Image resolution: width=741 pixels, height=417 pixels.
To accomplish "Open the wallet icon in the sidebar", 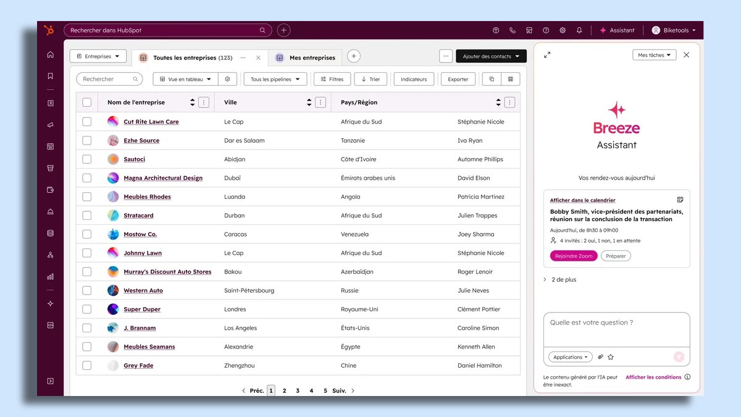I will coord(51,190).
